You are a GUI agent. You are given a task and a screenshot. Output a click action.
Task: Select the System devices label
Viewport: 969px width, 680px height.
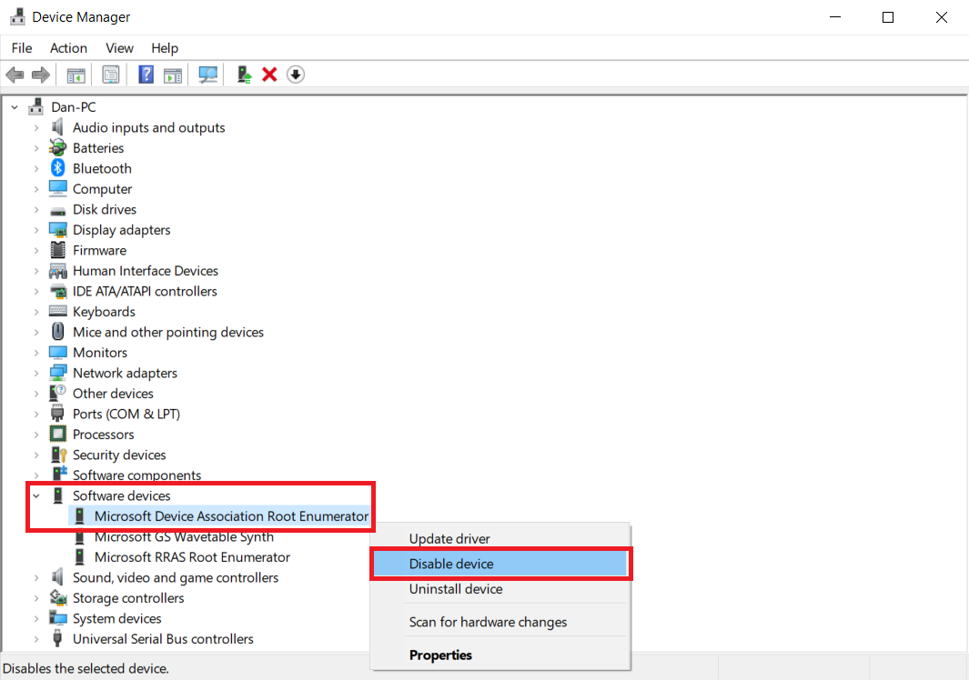click(116, 618)
